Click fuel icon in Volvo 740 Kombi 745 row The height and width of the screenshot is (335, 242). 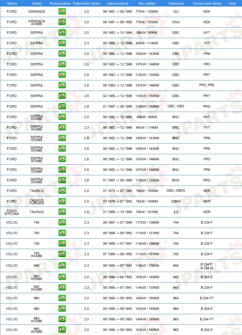point(62,254)
